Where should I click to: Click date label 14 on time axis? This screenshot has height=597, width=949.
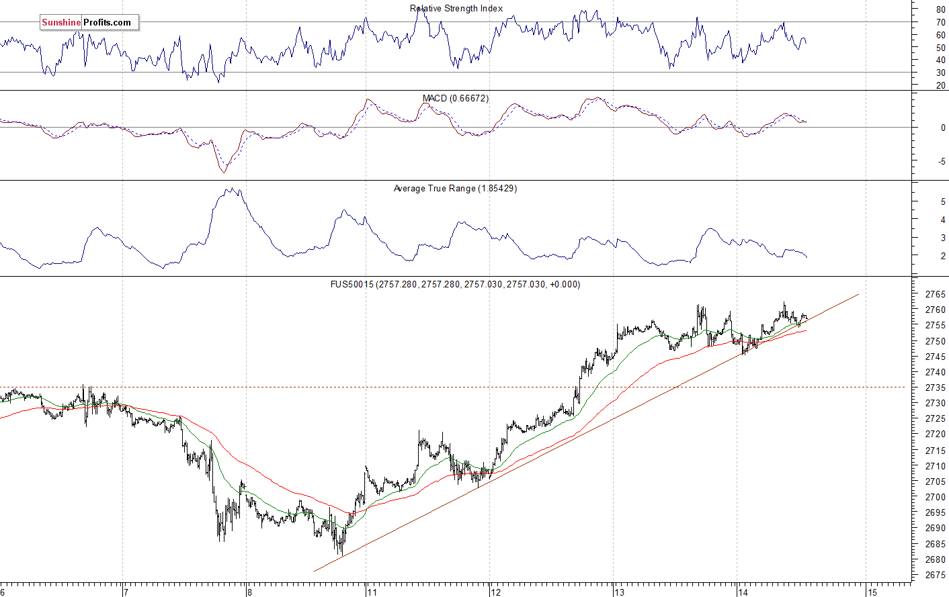[743, 592]
